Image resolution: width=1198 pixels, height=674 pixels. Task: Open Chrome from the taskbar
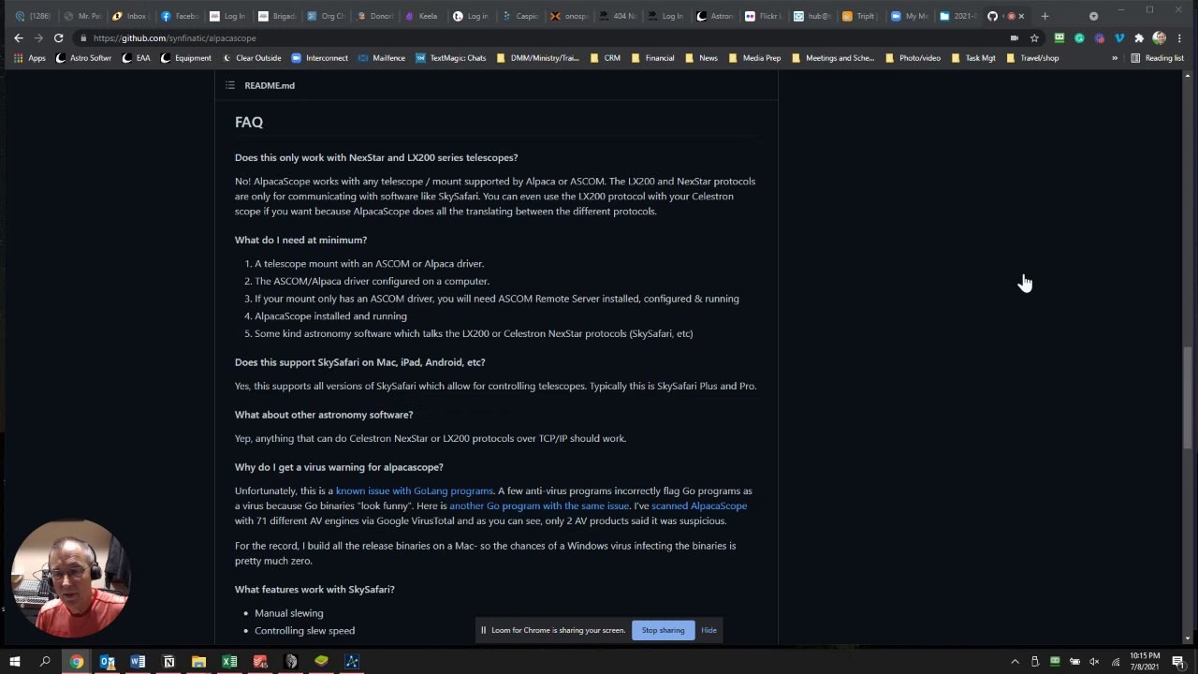coord(77,662)
